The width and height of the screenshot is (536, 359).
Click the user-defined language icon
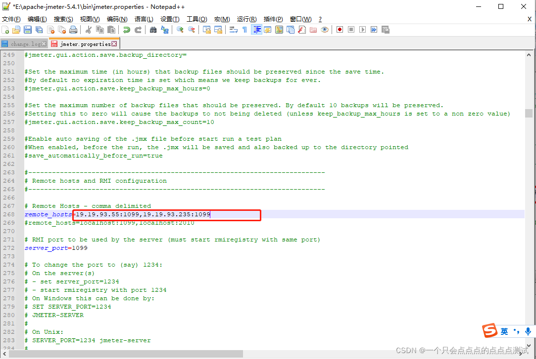pyautogui.click(x=268, y=30)
